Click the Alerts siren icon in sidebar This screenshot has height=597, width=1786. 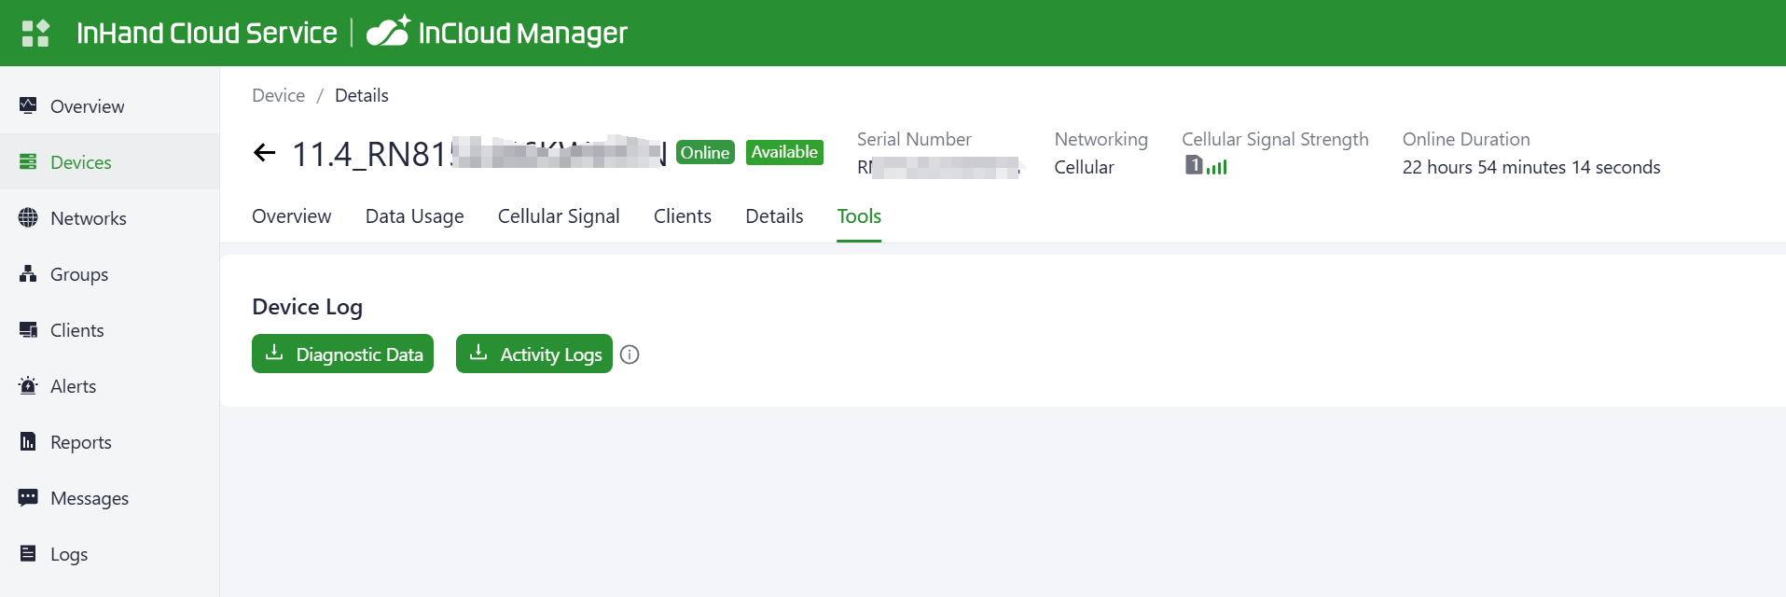pos(28,385)
